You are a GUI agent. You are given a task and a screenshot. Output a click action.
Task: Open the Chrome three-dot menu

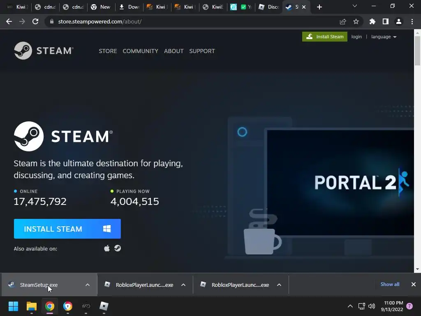[x=412, y=21]
